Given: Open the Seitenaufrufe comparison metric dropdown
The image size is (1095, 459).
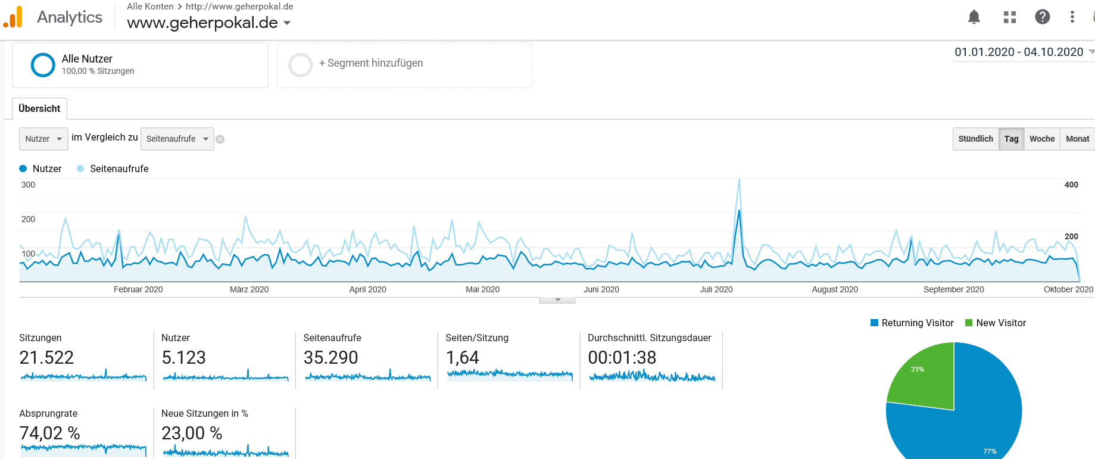Looking at the screenshot, I should (x=177, y=139).
